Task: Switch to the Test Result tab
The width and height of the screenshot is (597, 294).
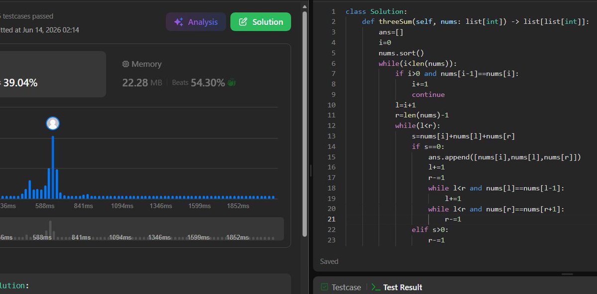Action: [x=397, y=287]
